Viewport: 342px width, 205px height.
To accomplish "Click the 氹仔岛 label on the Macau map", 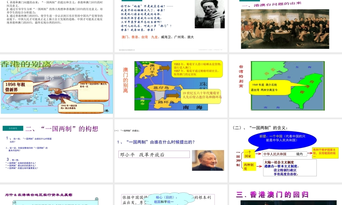I will pyautogui.click(x=161, y=87).
